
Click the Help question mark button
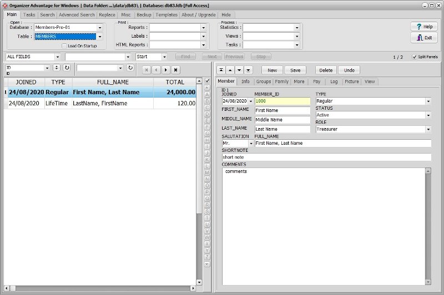click(424, 27)
